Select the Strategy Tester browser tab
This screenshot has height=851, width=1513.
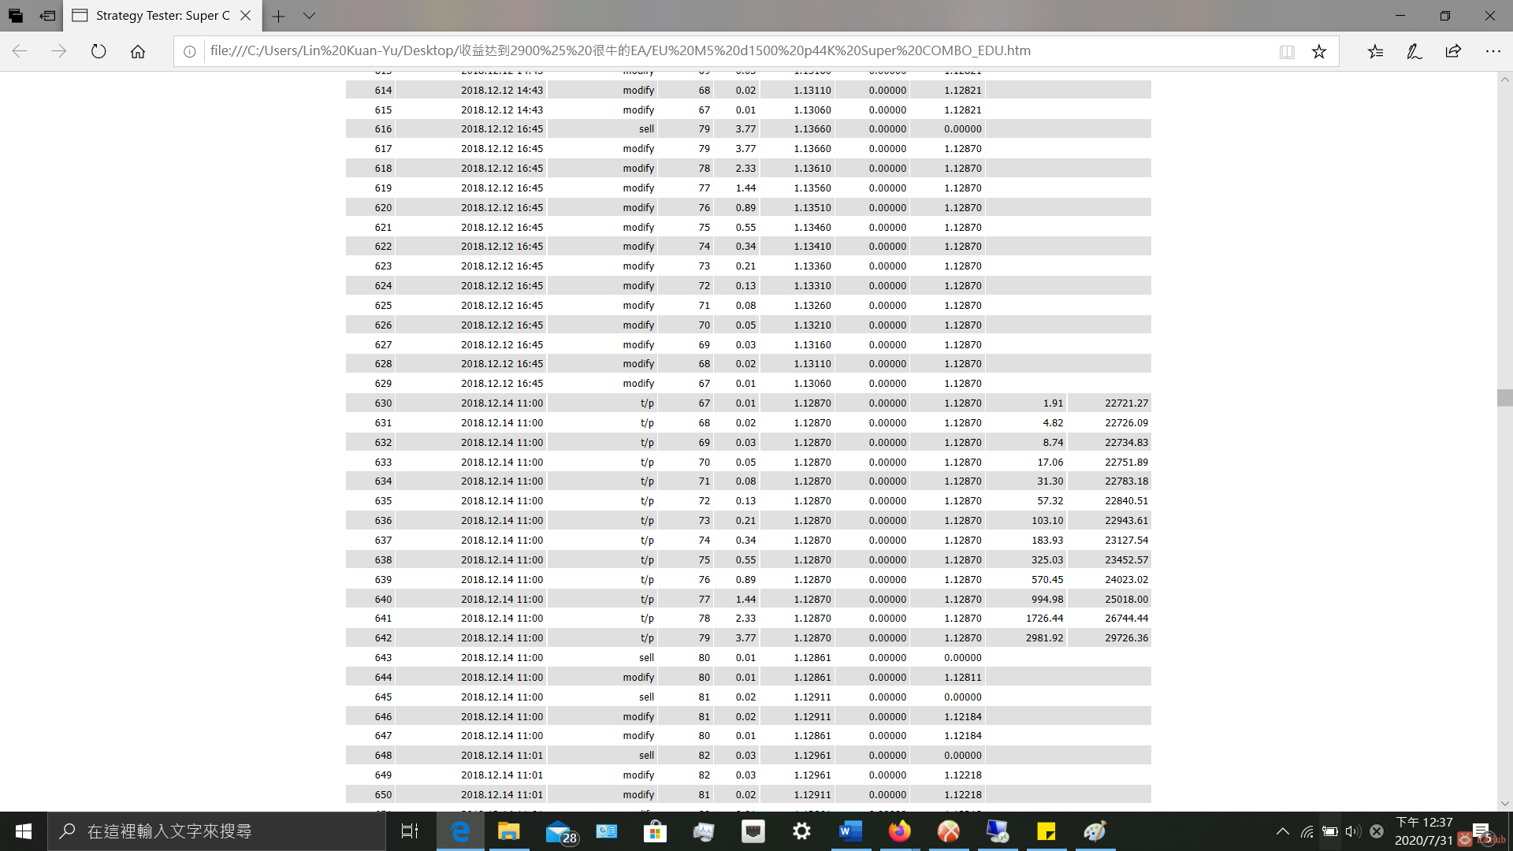[x=158, y=16]
